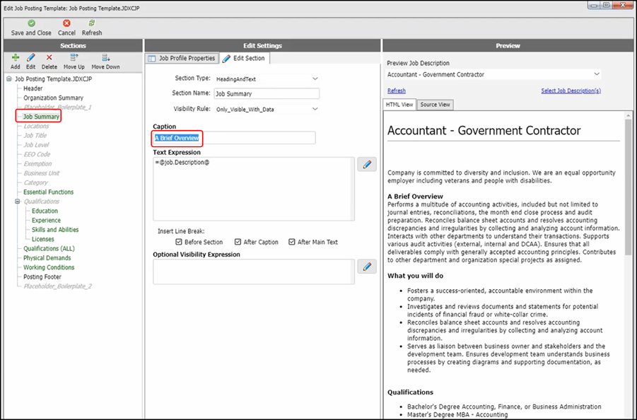This screenshot has height=420, width=637.
Task: Uncheck the After Caption checkbox
Action: pos(238,242)
